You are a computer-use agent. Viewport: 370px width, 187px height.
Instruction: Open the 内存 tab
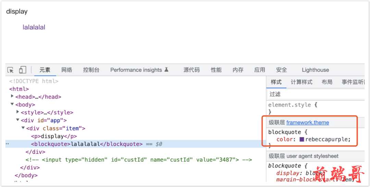click(x=238, y=70)
